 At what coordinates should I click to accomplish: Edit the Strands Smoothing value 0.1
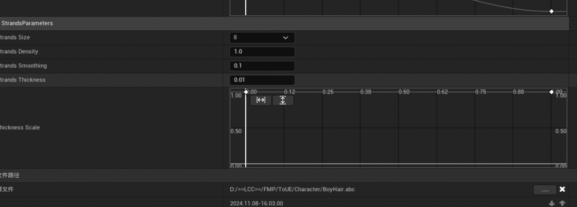[262, 66]
